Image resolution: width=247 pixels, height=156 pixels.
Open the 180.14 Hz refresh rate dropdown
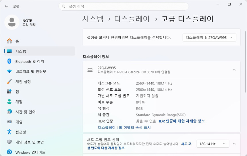coord(213,144)
